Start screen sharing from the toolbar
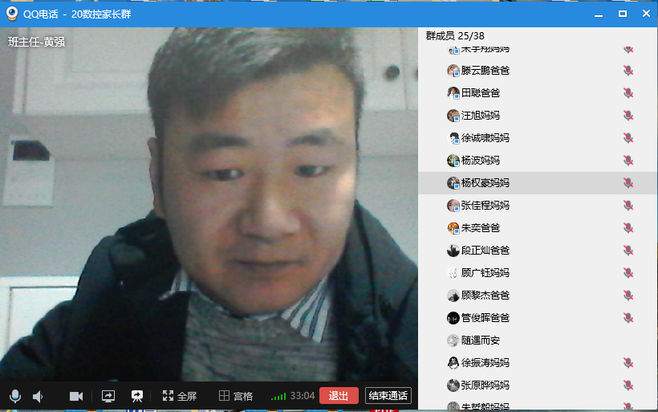 (x=108, y=396)
